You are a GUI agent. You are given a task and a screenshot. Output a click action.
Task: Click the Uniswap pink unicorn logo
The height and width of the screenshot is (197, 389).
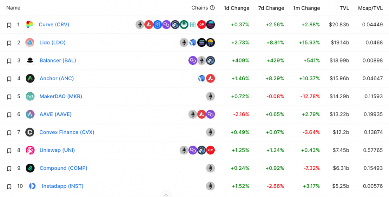(30, 150)
